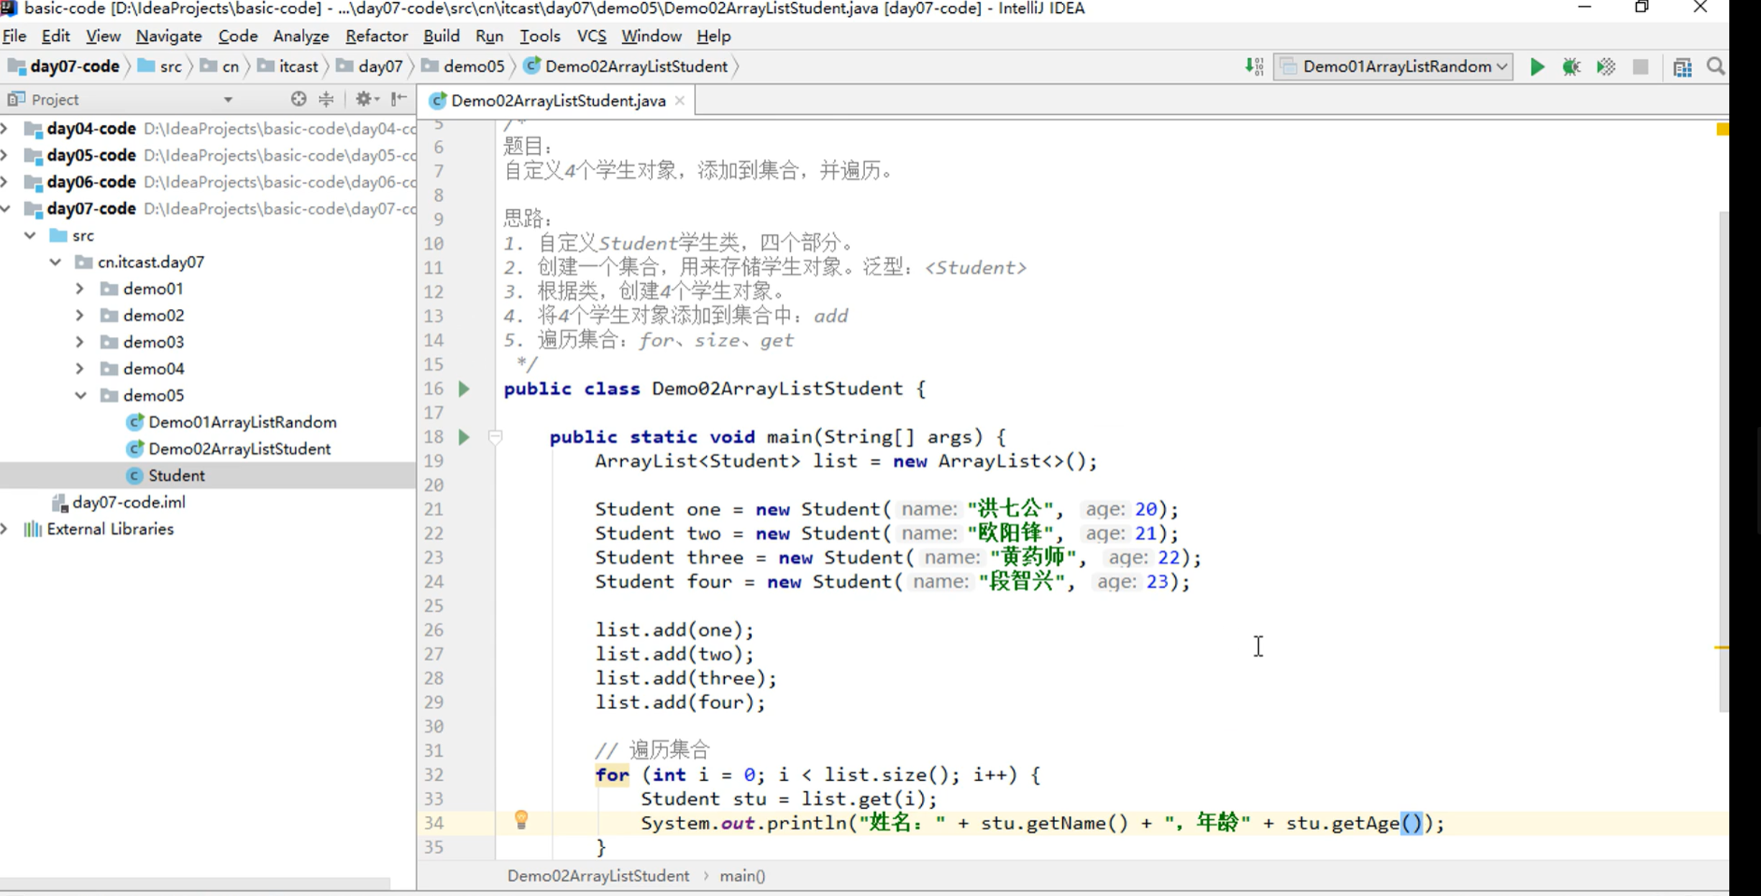This screenshot has width=1761, height=896.
Task: Click main() in the bottom editor breadcrumb
Action: pyautogui.click(x=742, y=876)
